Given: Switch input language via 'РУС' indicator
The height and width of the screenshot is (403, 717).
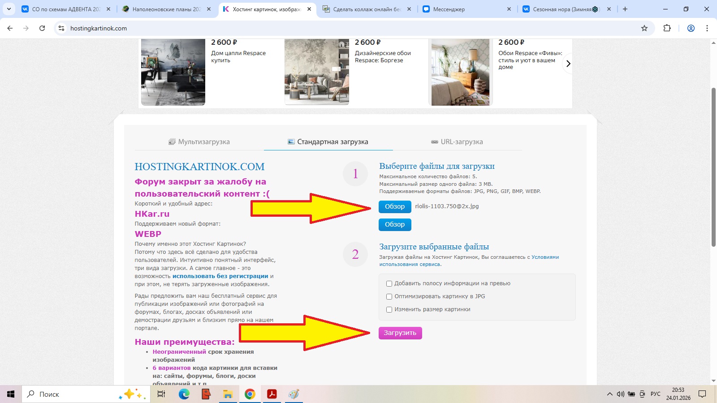Looking at the screenshot, I should tap(656, 394).
